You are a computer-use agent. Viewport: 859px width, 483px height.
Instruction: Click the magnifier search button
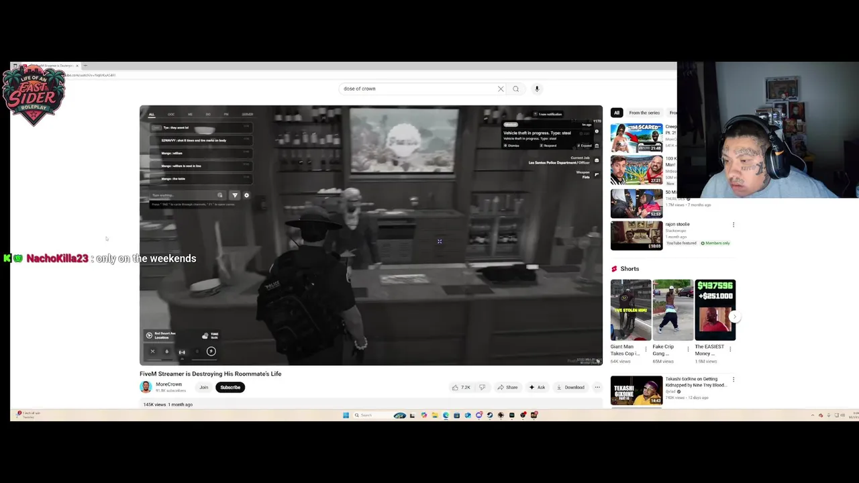tap(515, 89)
